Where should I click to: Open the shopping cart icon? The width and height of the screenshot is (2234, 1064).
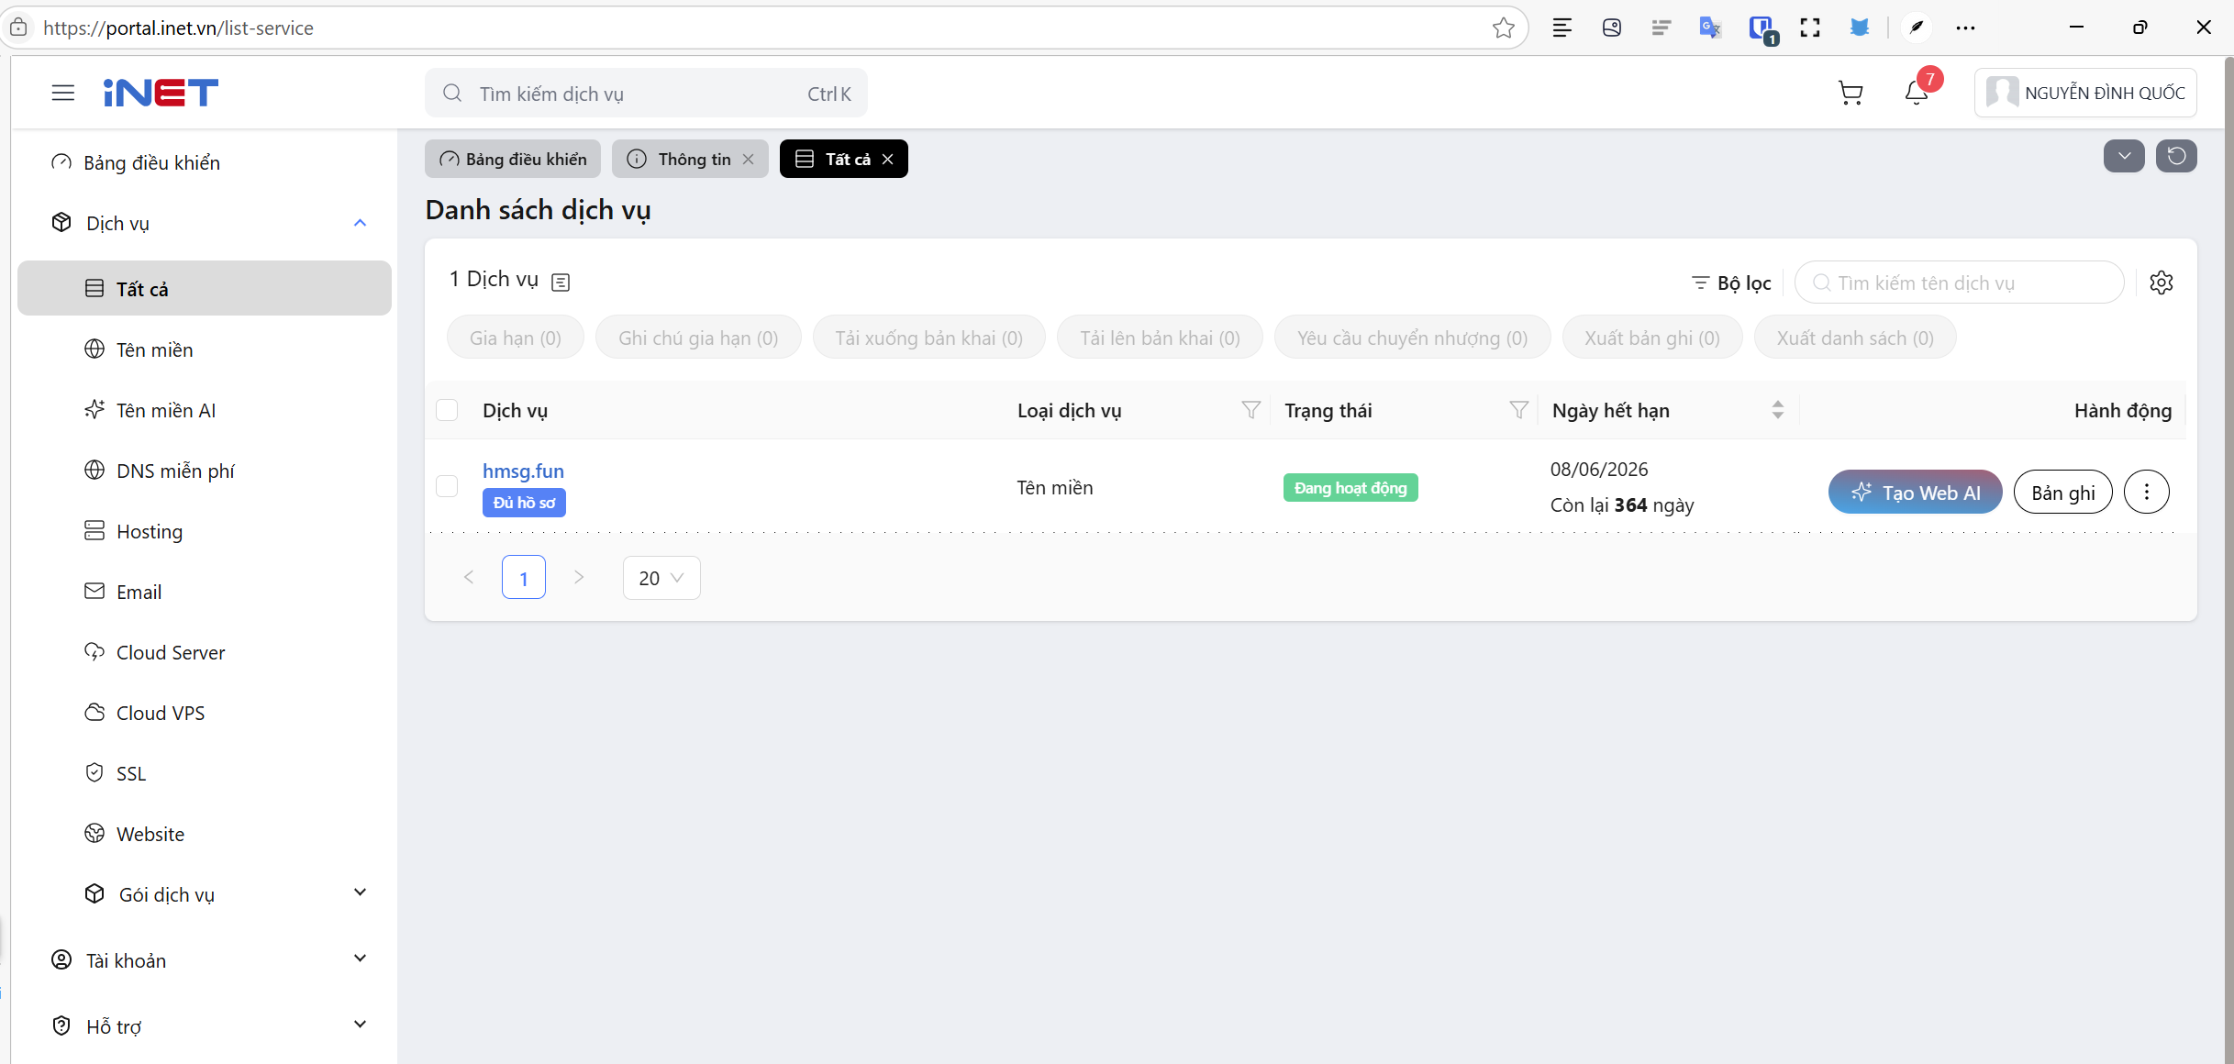click(x=1851, y=93)
